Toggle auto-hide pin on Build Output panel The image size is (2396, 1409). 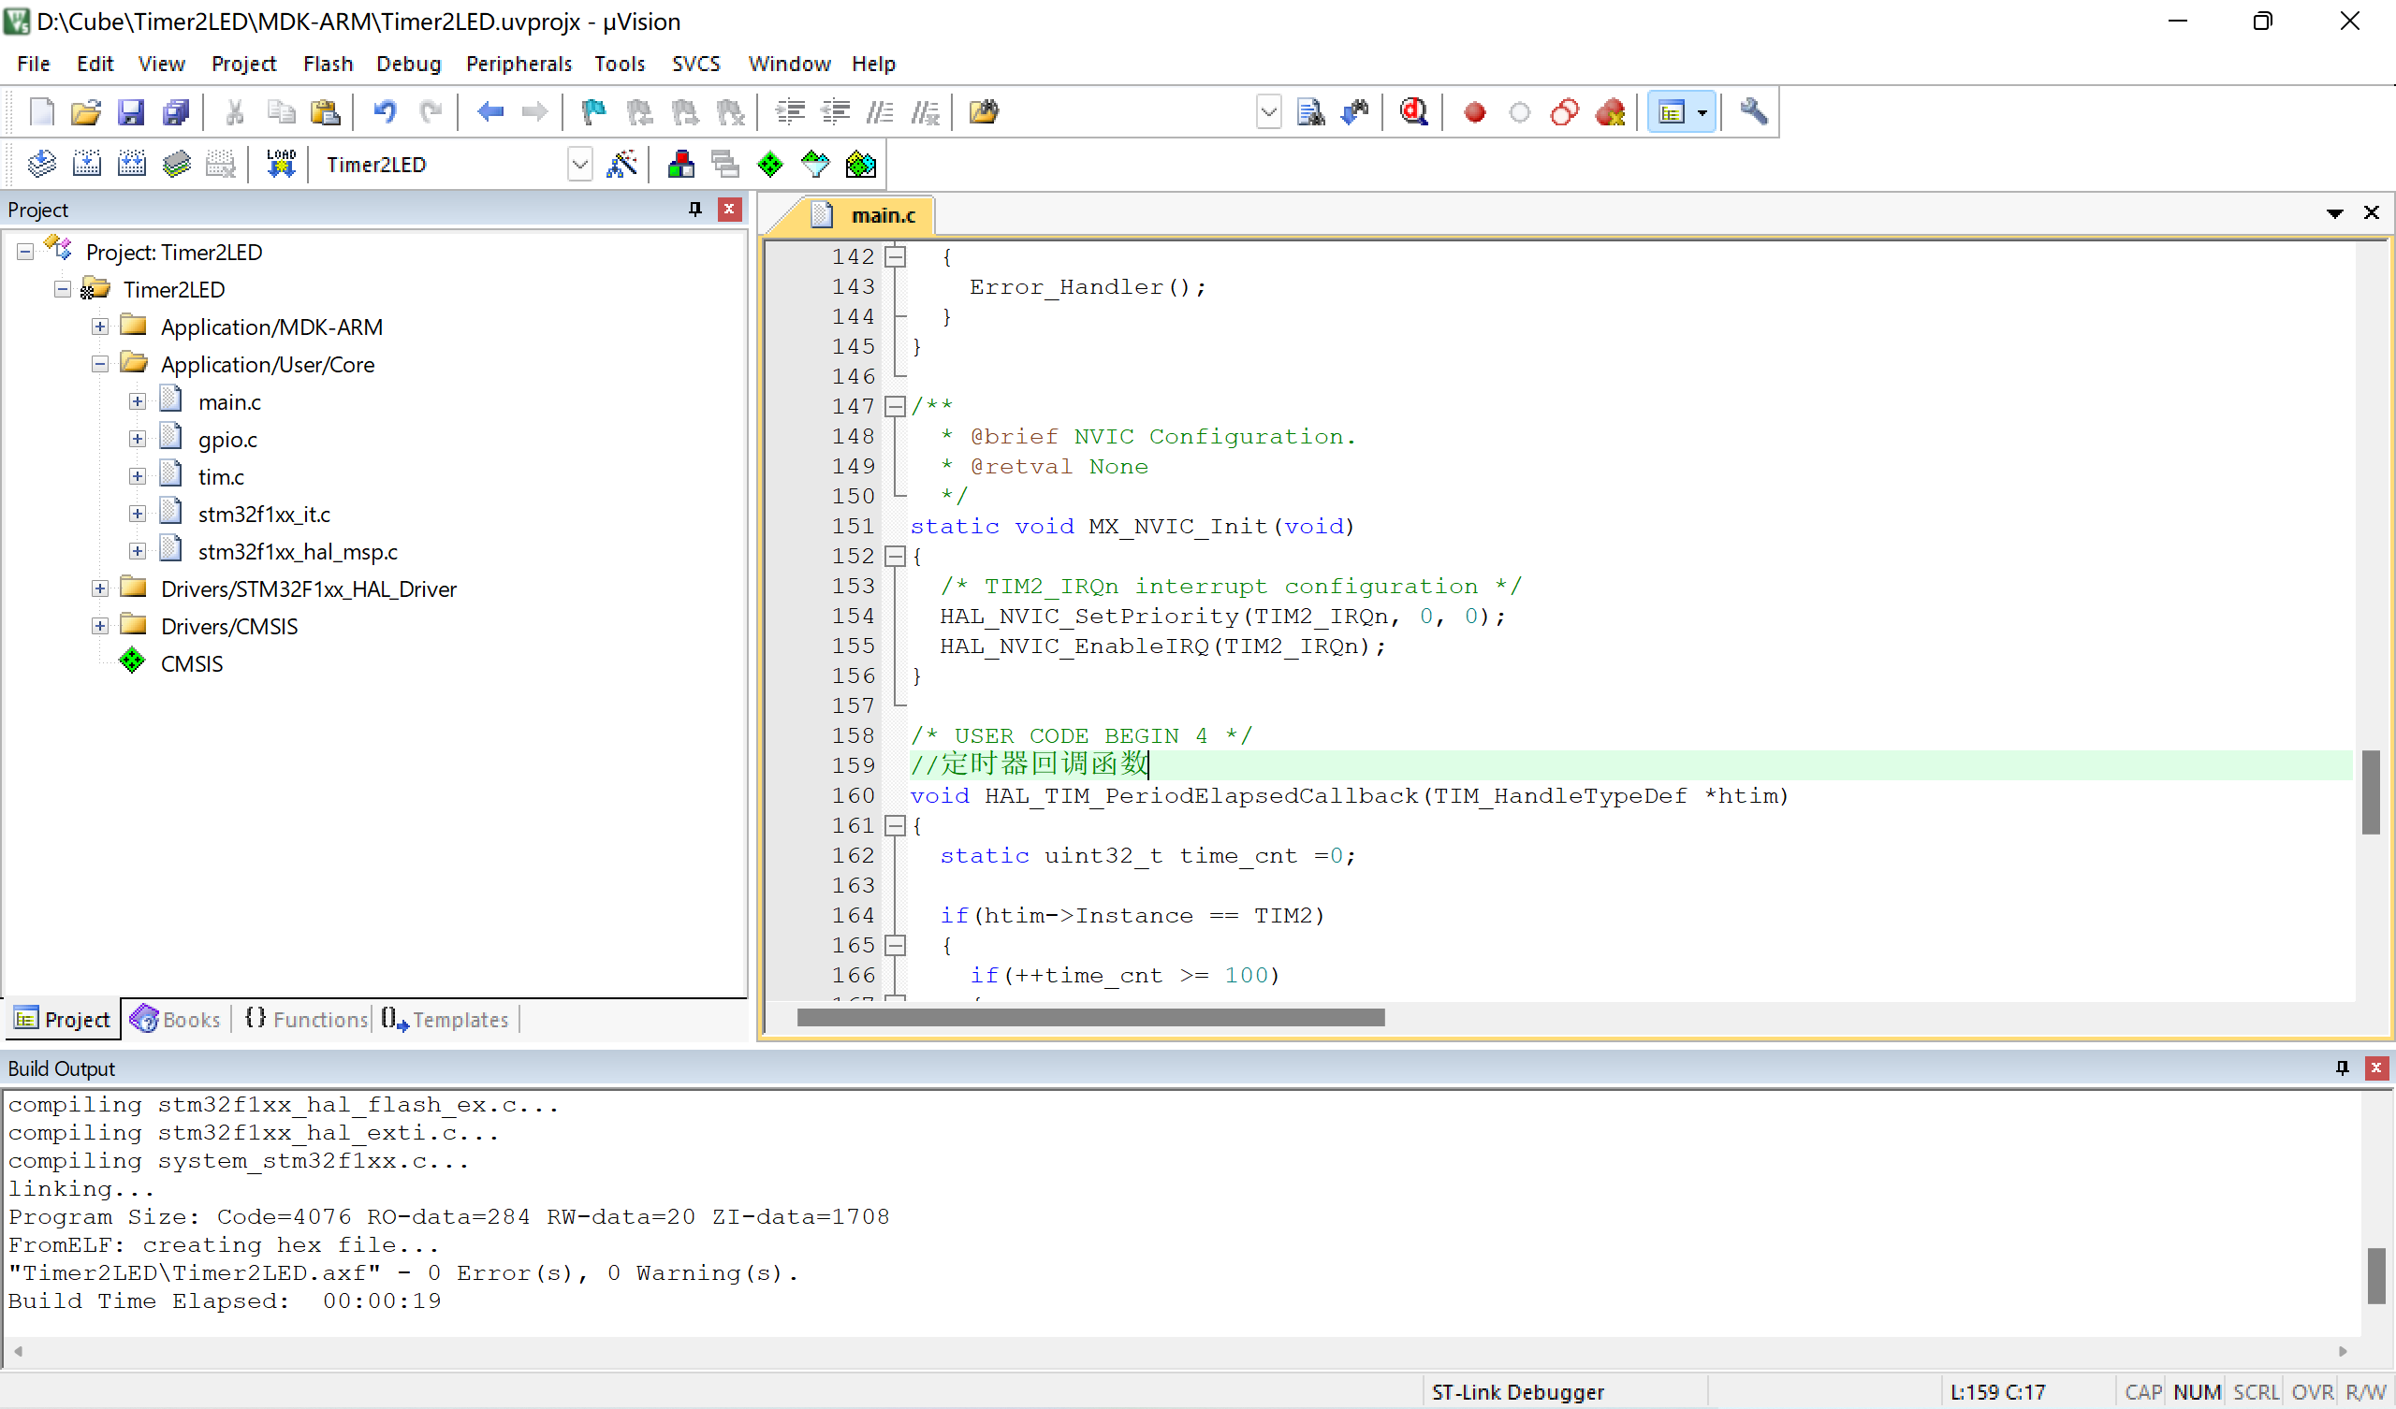point(2342,1068)
